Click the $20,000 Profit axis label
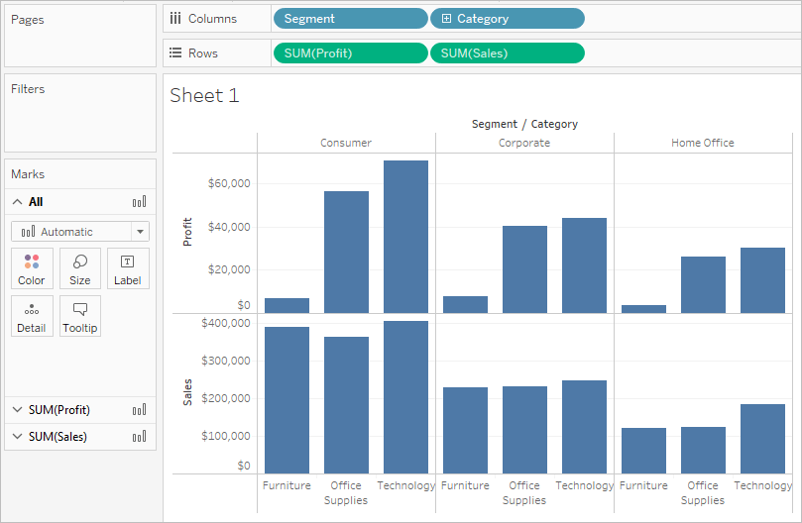Screen dimensions: 802x523 (x=229, y=269)
